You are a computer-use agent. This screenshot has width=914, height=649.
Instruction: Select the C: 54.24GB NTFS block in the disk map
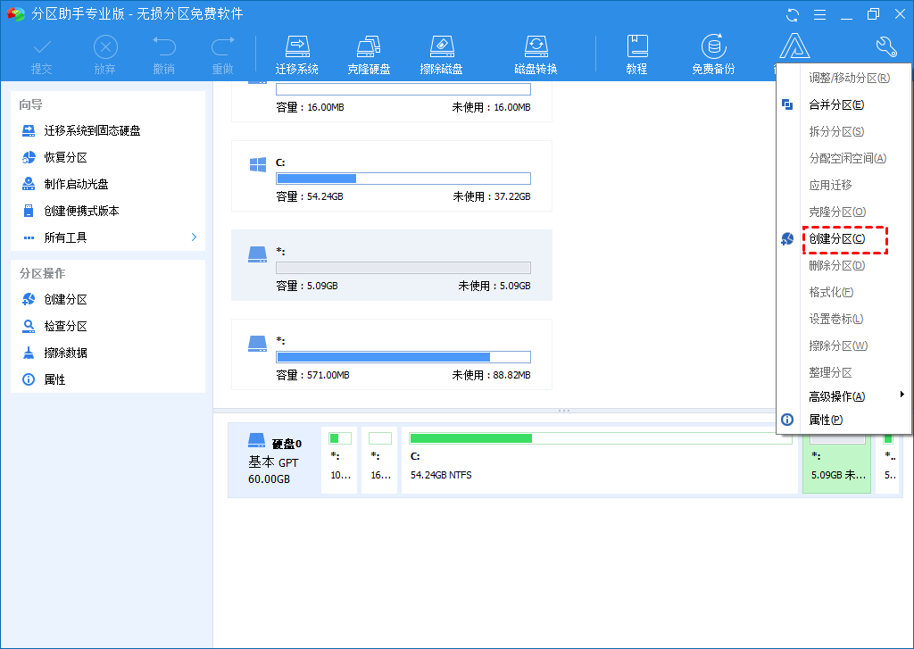[x=600, y=460]
